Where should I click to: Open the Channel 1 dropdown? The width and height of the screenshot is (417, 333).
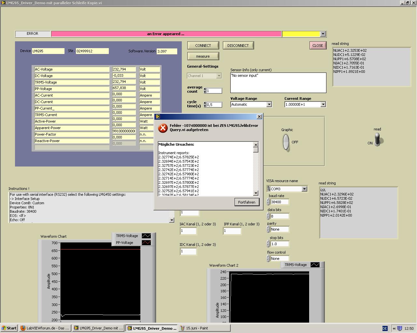(219, 76)
